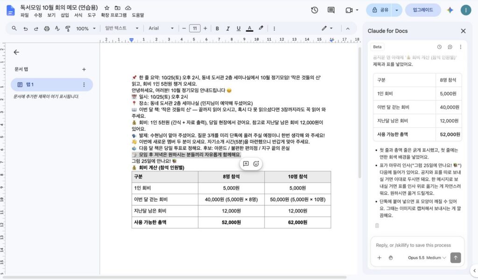Open version history clock icon
The width and height of the screenshot is (478, 280).
[x=315, y=10]
